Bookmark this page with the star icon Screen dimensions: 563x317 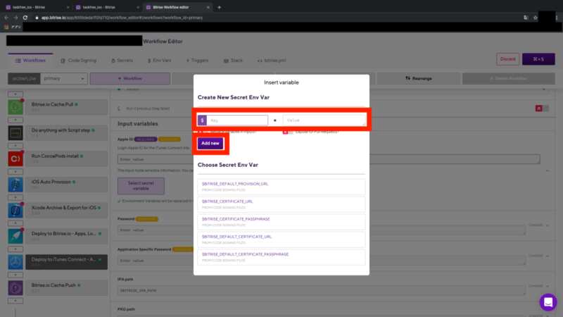536,17
